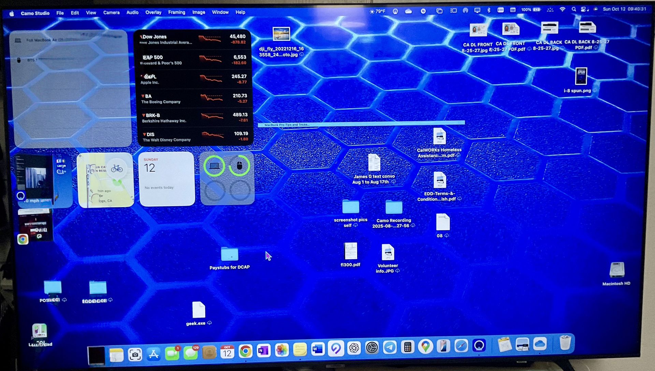
Task: Click the 79°F weather menu item
Action: pyautogui.click(x=378, y=11)
